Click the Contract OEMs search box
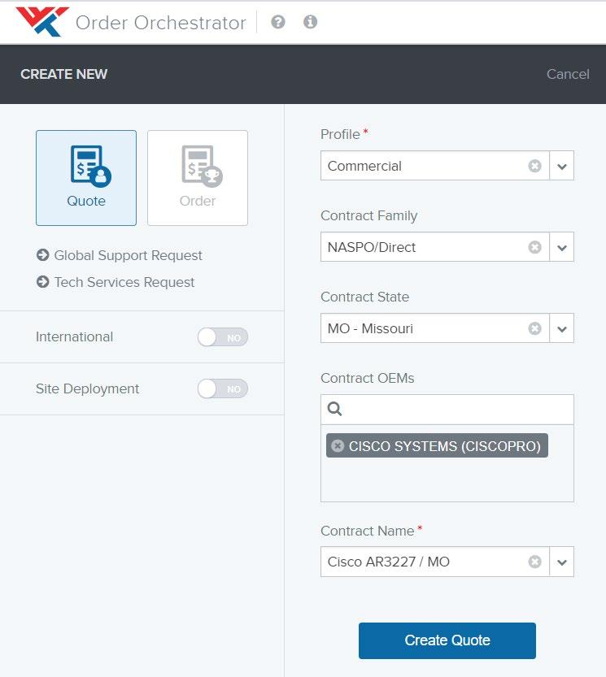606x677 pixels. tap(447, 410)
